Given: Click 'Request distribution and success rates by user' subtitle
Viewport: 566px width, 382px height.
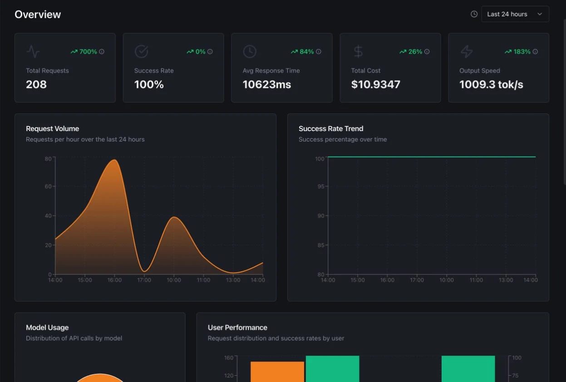Looking at the screenshot, I should click(x=276, y=338).
